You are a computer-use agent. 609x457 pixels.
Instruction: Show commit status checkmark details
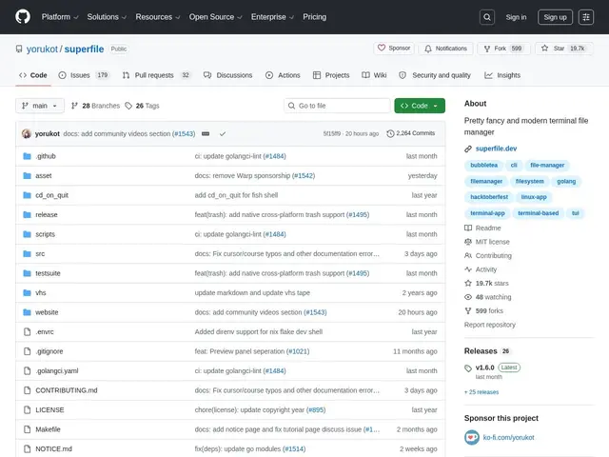coord(223,133)
